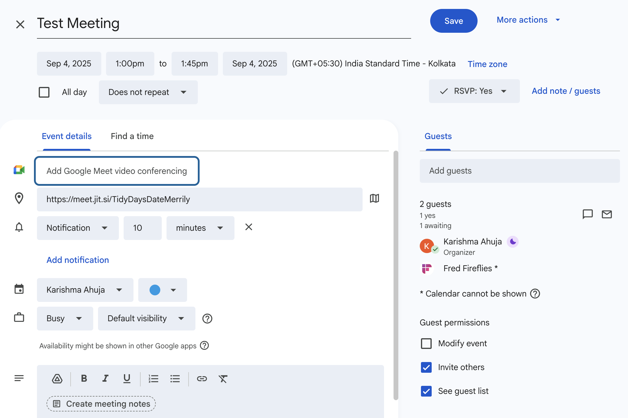Screen dimensions: 628x418
Task: Open the Does not repeat dropdown
Action: 148,92
